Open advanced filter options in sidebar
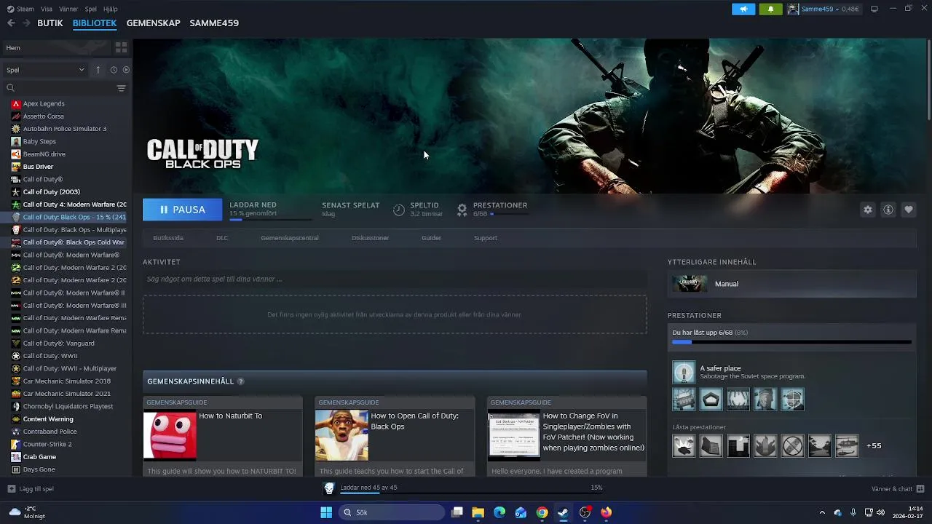Viewport: 932px width, 524px height. [121, 88]
